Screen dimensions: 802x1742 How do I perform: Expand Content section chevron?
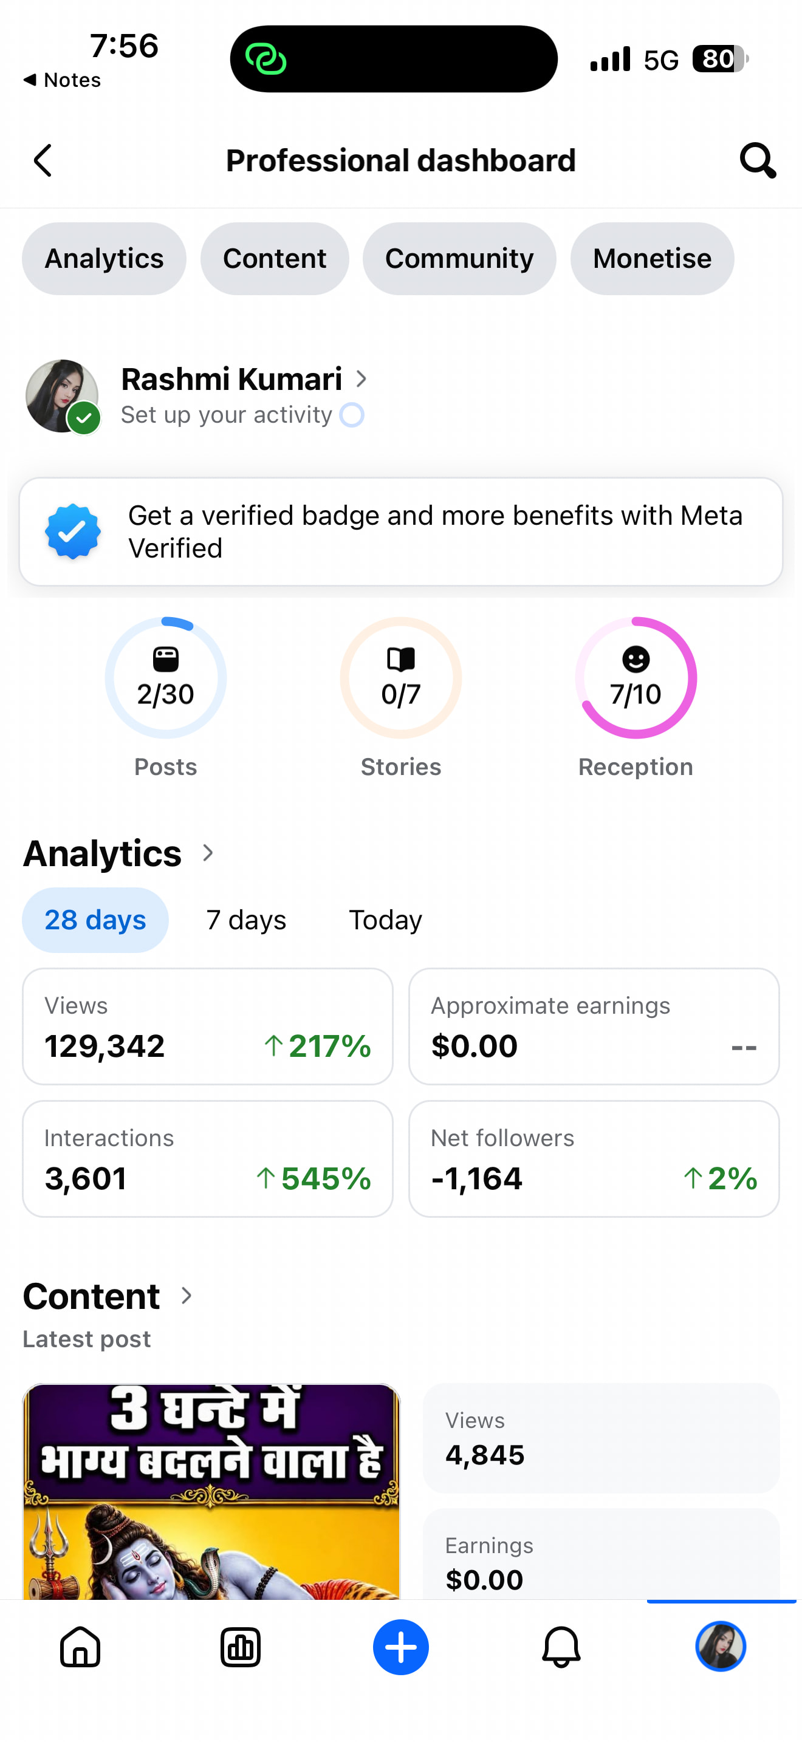[x=187, y=1296]
